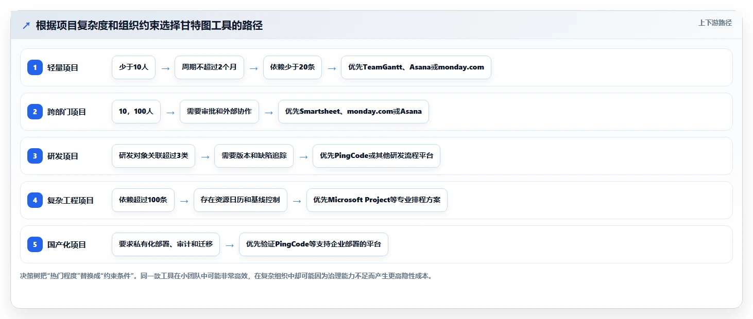The width and height of the screenshot is (753, 319).
Task: Click the 要求私有化部署、审计和迁移 chip
Action: (166, 244)
